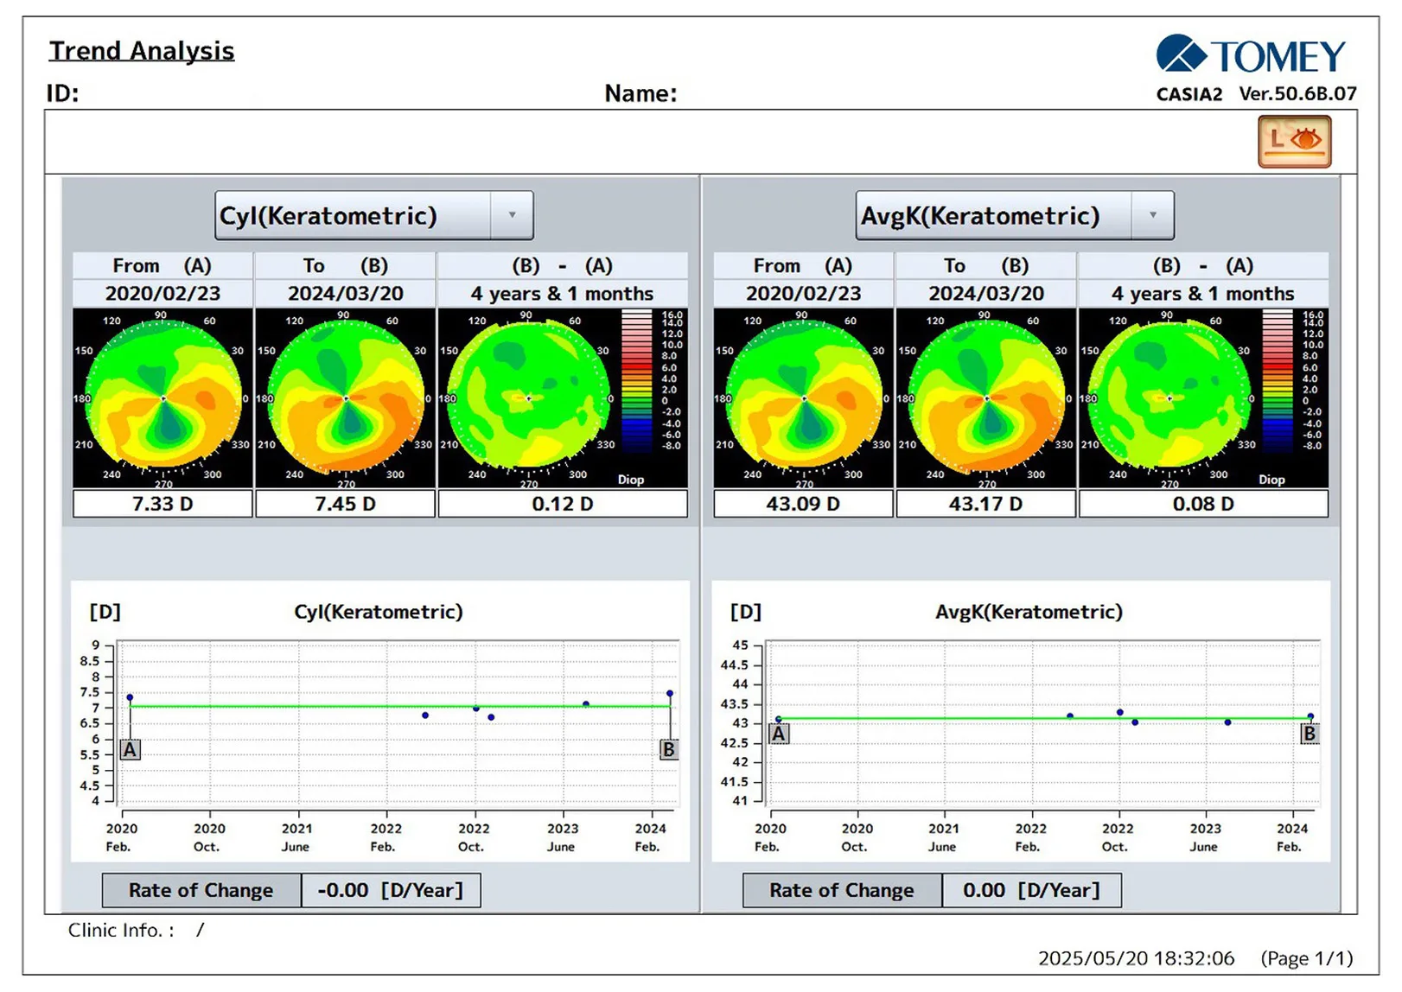Click the AvgK panel 4 years & 1 months text
1402x992 pixels.
[x=1203, y=294]
